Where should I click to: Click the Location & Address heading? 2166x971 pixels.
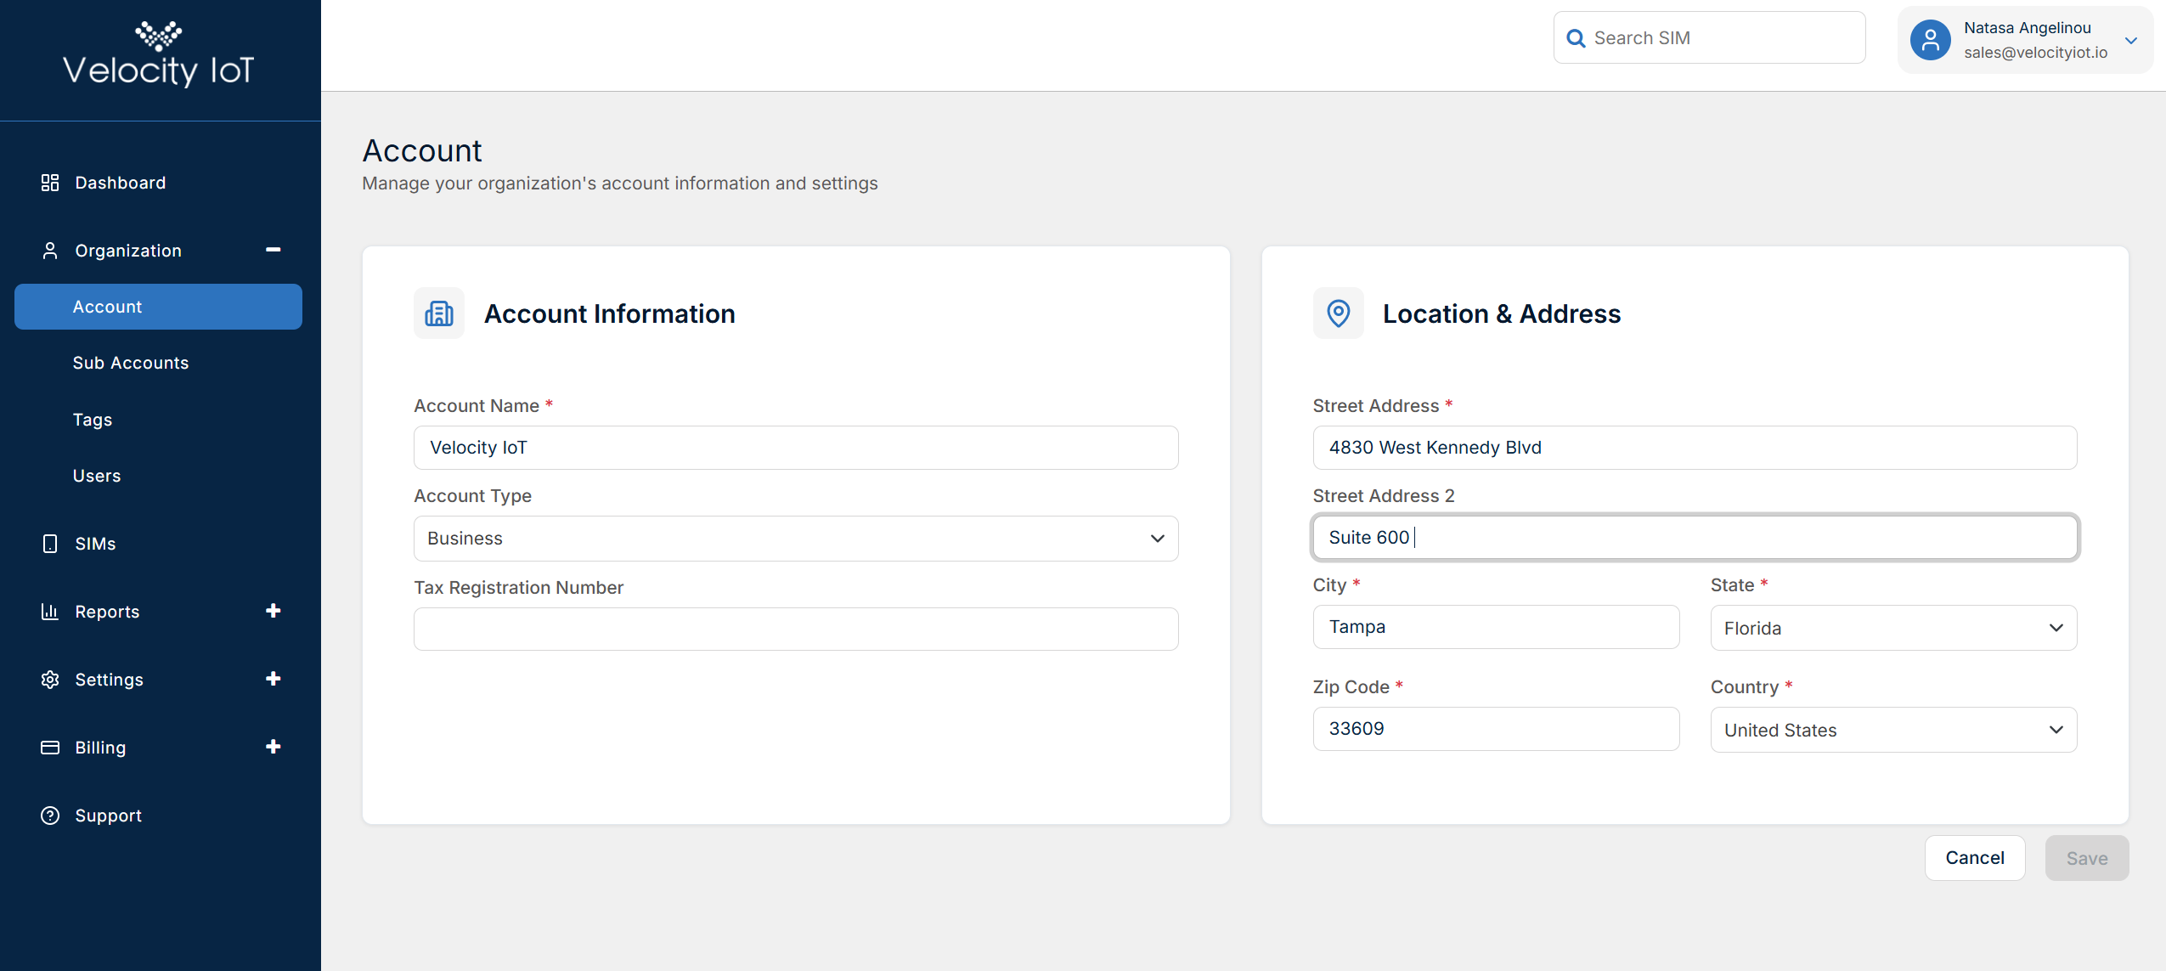1502,313
